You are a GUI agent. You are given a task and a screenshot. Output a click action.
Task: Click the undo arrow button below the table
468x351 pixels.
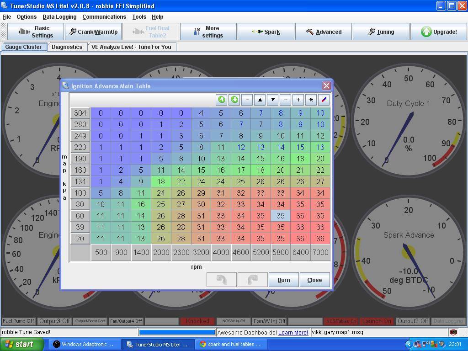[x=222, y=280]
